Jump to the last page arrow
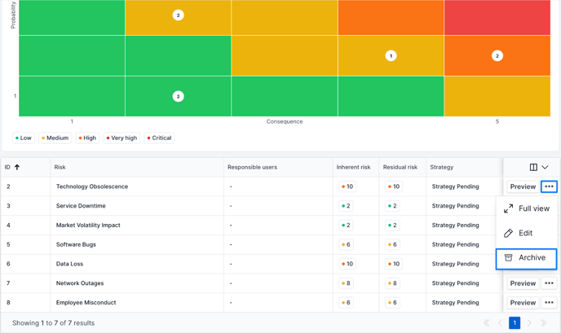 [x=544, y=323]
